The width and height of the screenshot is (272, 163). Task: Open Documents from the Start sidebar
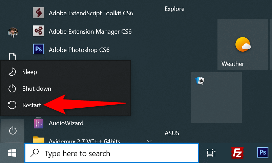point(13,56)
